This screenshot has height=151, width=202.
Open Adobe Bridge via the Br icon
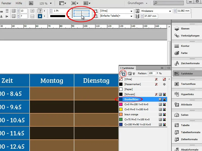click(x=31, y=3)
